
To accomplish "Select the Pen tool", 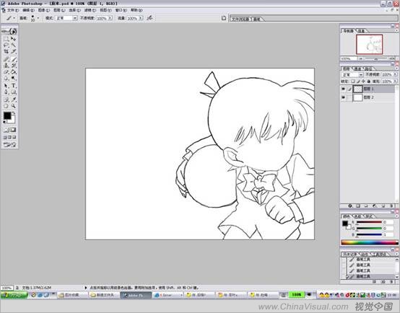I will [6, 92].
